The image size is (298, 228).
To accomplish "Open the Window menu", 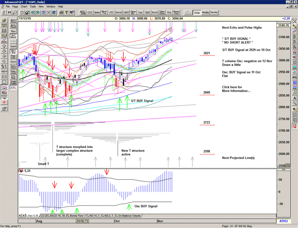I will click(x=51, y=7).
